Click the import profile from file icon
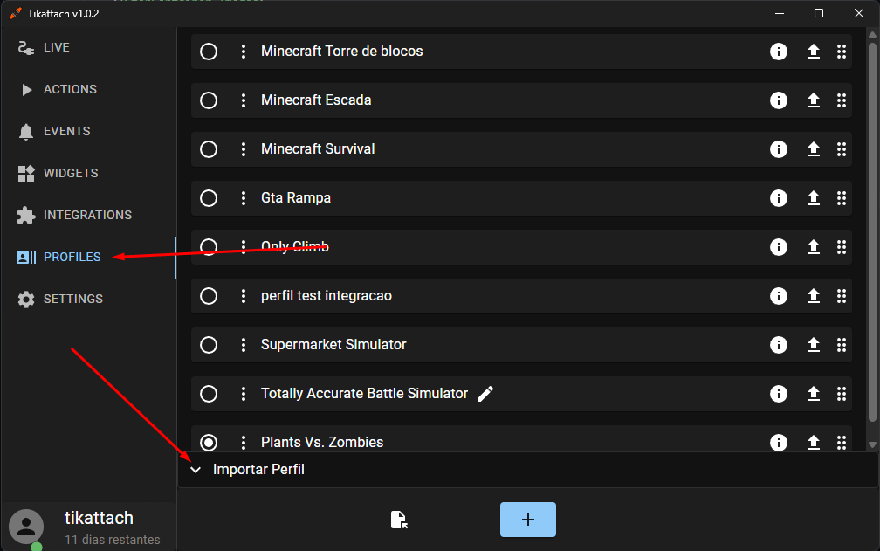The height and width of the screenshot is (551, 880). (399, 520)
